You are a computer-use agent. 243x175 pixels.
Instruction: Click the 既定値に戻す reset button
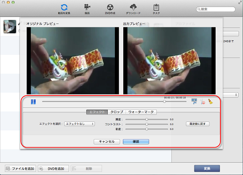tap(197, 124)
